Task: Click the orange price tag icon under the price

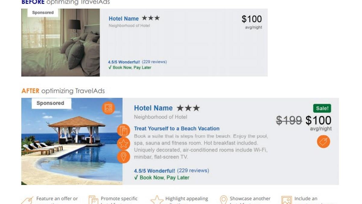Action: (x=323, y=141)
